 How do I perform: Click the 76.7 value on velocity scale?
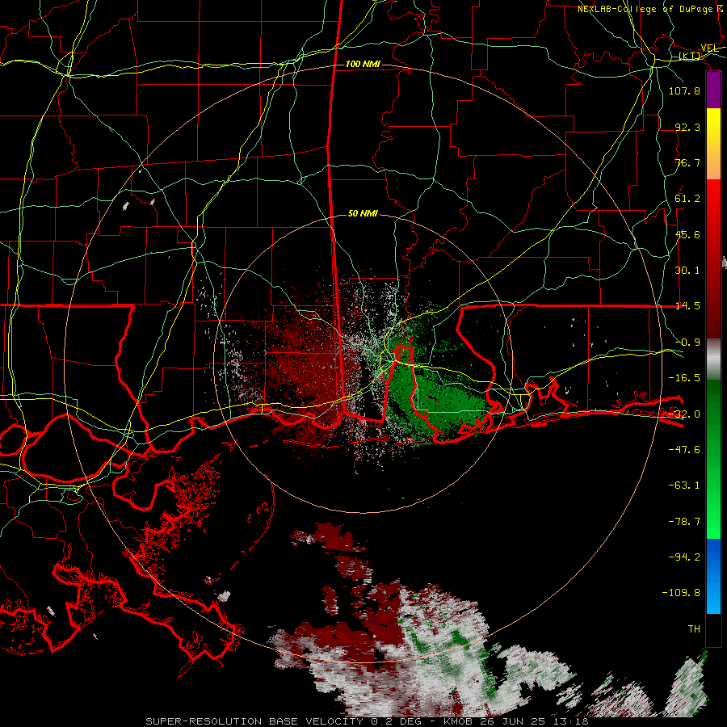coord(687,162)
